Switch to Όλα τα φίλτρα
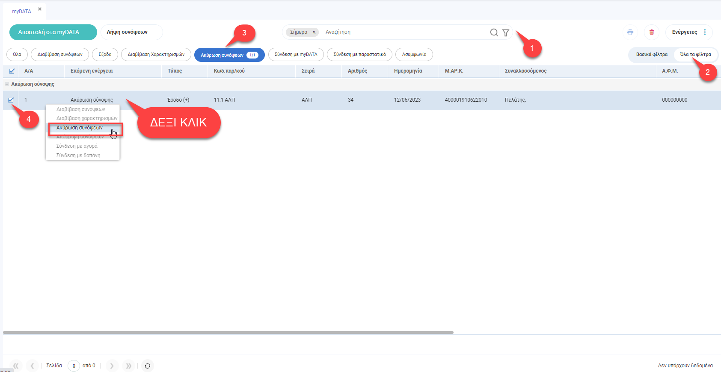 [695, 55]
